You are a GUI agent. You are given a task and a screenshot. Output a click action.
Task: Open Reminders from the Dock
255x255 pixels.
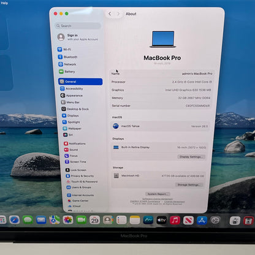[121, 220]
